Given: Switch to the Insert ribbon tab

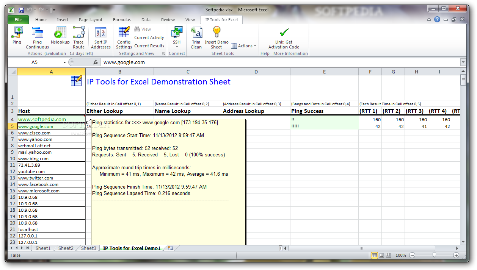Looking at the screenshot, I should pyautogui.click(x=63, y=20).
